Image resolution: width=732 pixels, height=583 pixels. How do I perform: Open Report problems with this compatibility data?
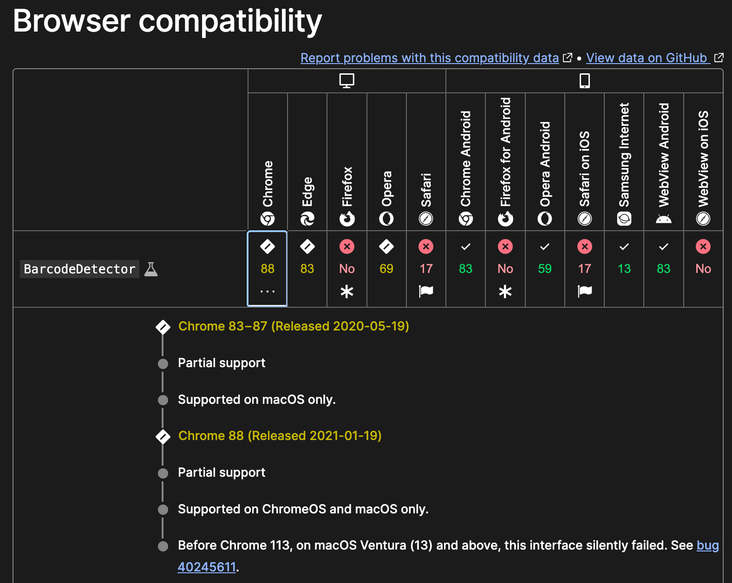(430, 58)
